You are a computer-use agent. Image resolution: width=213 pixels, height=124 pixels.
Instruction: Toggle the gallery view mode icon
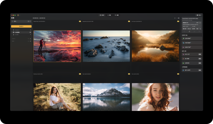point(178,18)
